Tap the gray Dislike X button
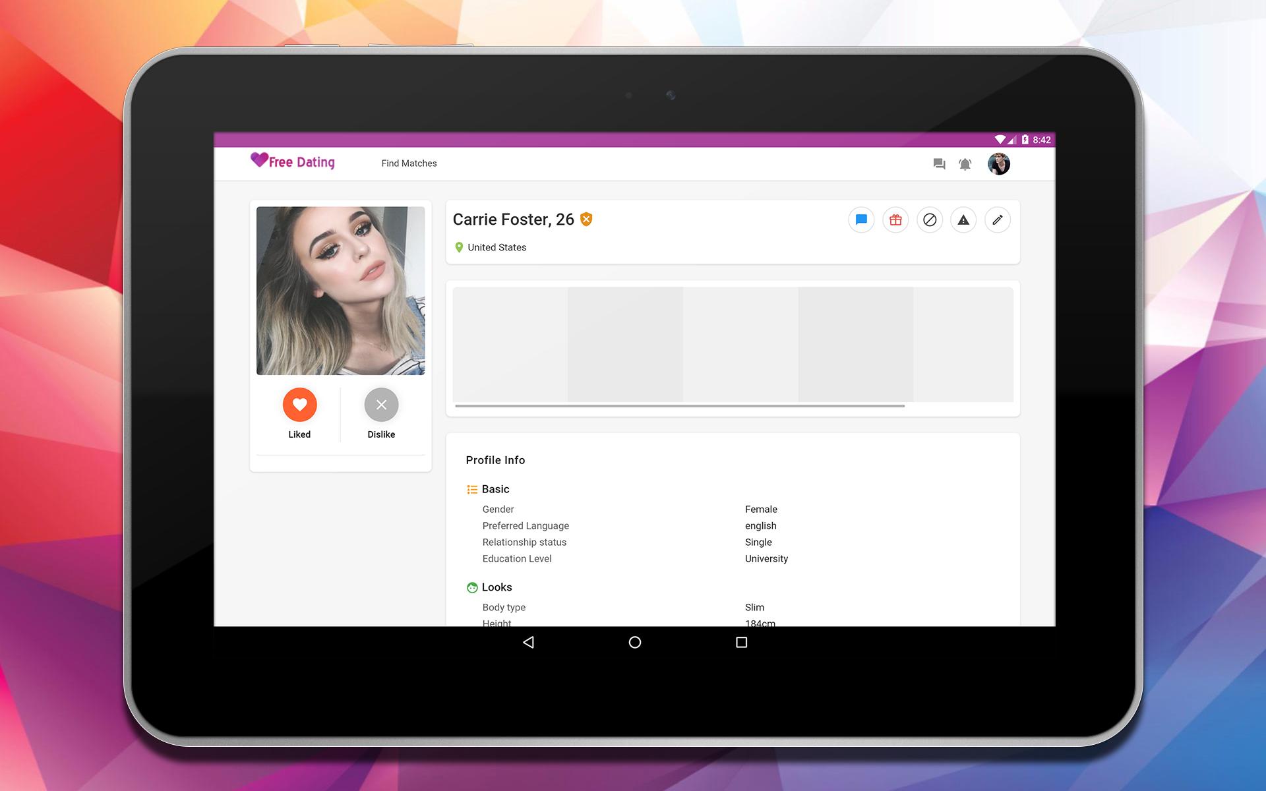The height and width of the screenshot is (791, 1266). (381, 405)
